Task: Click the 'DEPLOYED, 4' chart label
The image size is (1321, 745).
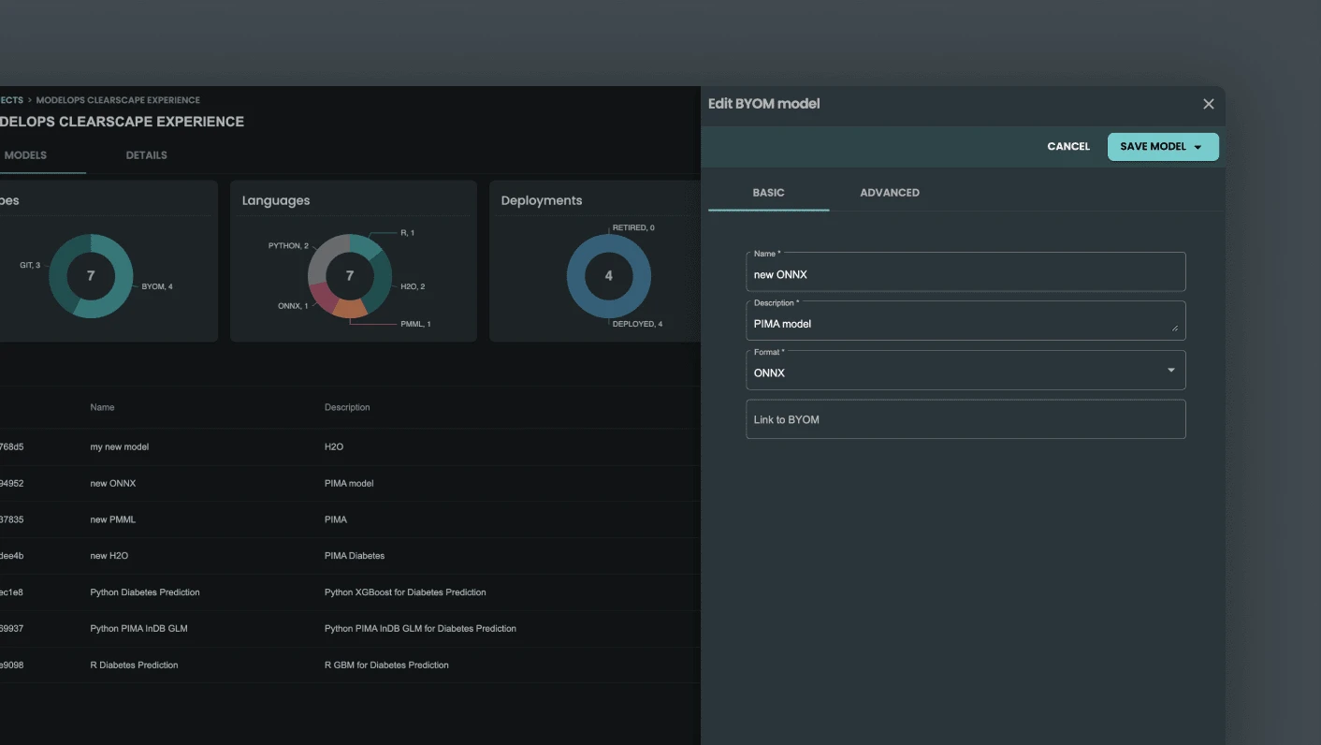Action: (x=637, y=324)
